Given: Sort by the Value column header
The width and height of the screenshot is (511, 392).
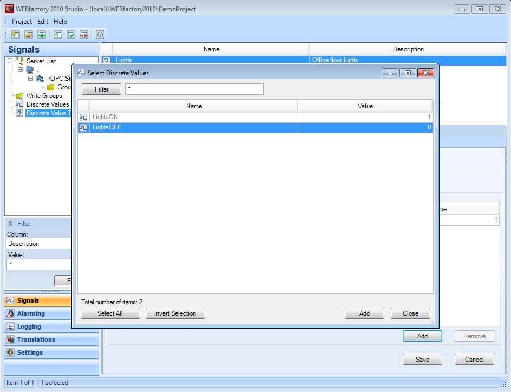Looking at the screenshot, I should [x=365, y=106].
